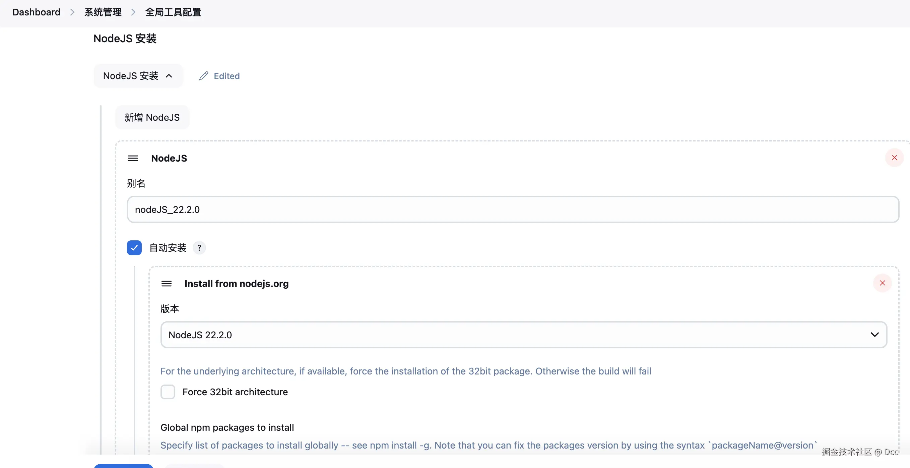This screenshot has width=910, height=468.
Task: Click the blue save button at bottom
Action: click(124, 466)
